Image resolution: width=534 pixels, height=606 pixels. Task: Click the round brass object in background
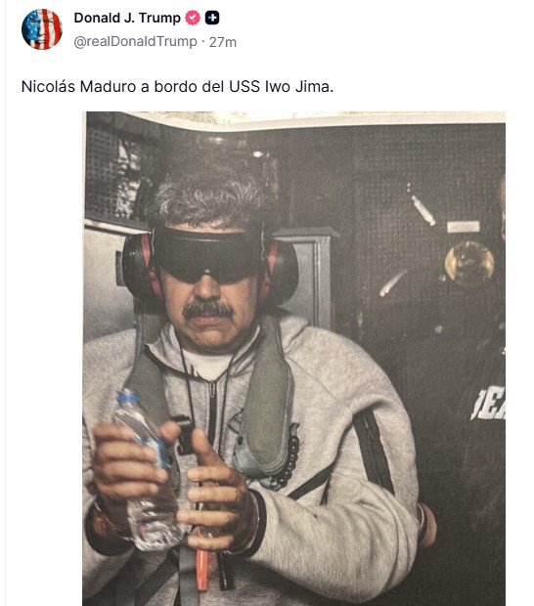(469, 263)
